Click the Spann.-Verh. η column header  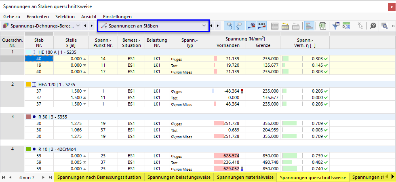click(305, 43)
